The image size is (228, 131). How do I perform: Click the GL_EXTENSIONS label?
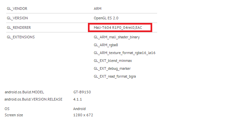coord(21,37)
